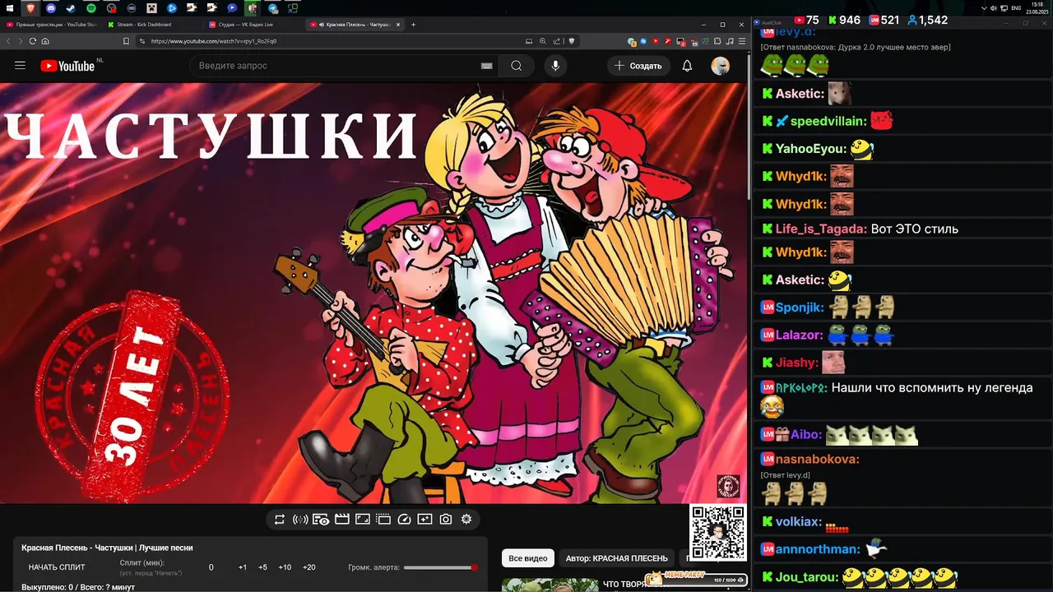Image resolution: width=1053 pixels, height=592 pixels.
Task: Click the sound boost waves icon
Action: point(300,520)
